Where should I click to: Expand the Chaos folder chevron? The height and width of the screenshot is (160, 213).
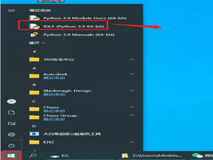tap(131, 107)
